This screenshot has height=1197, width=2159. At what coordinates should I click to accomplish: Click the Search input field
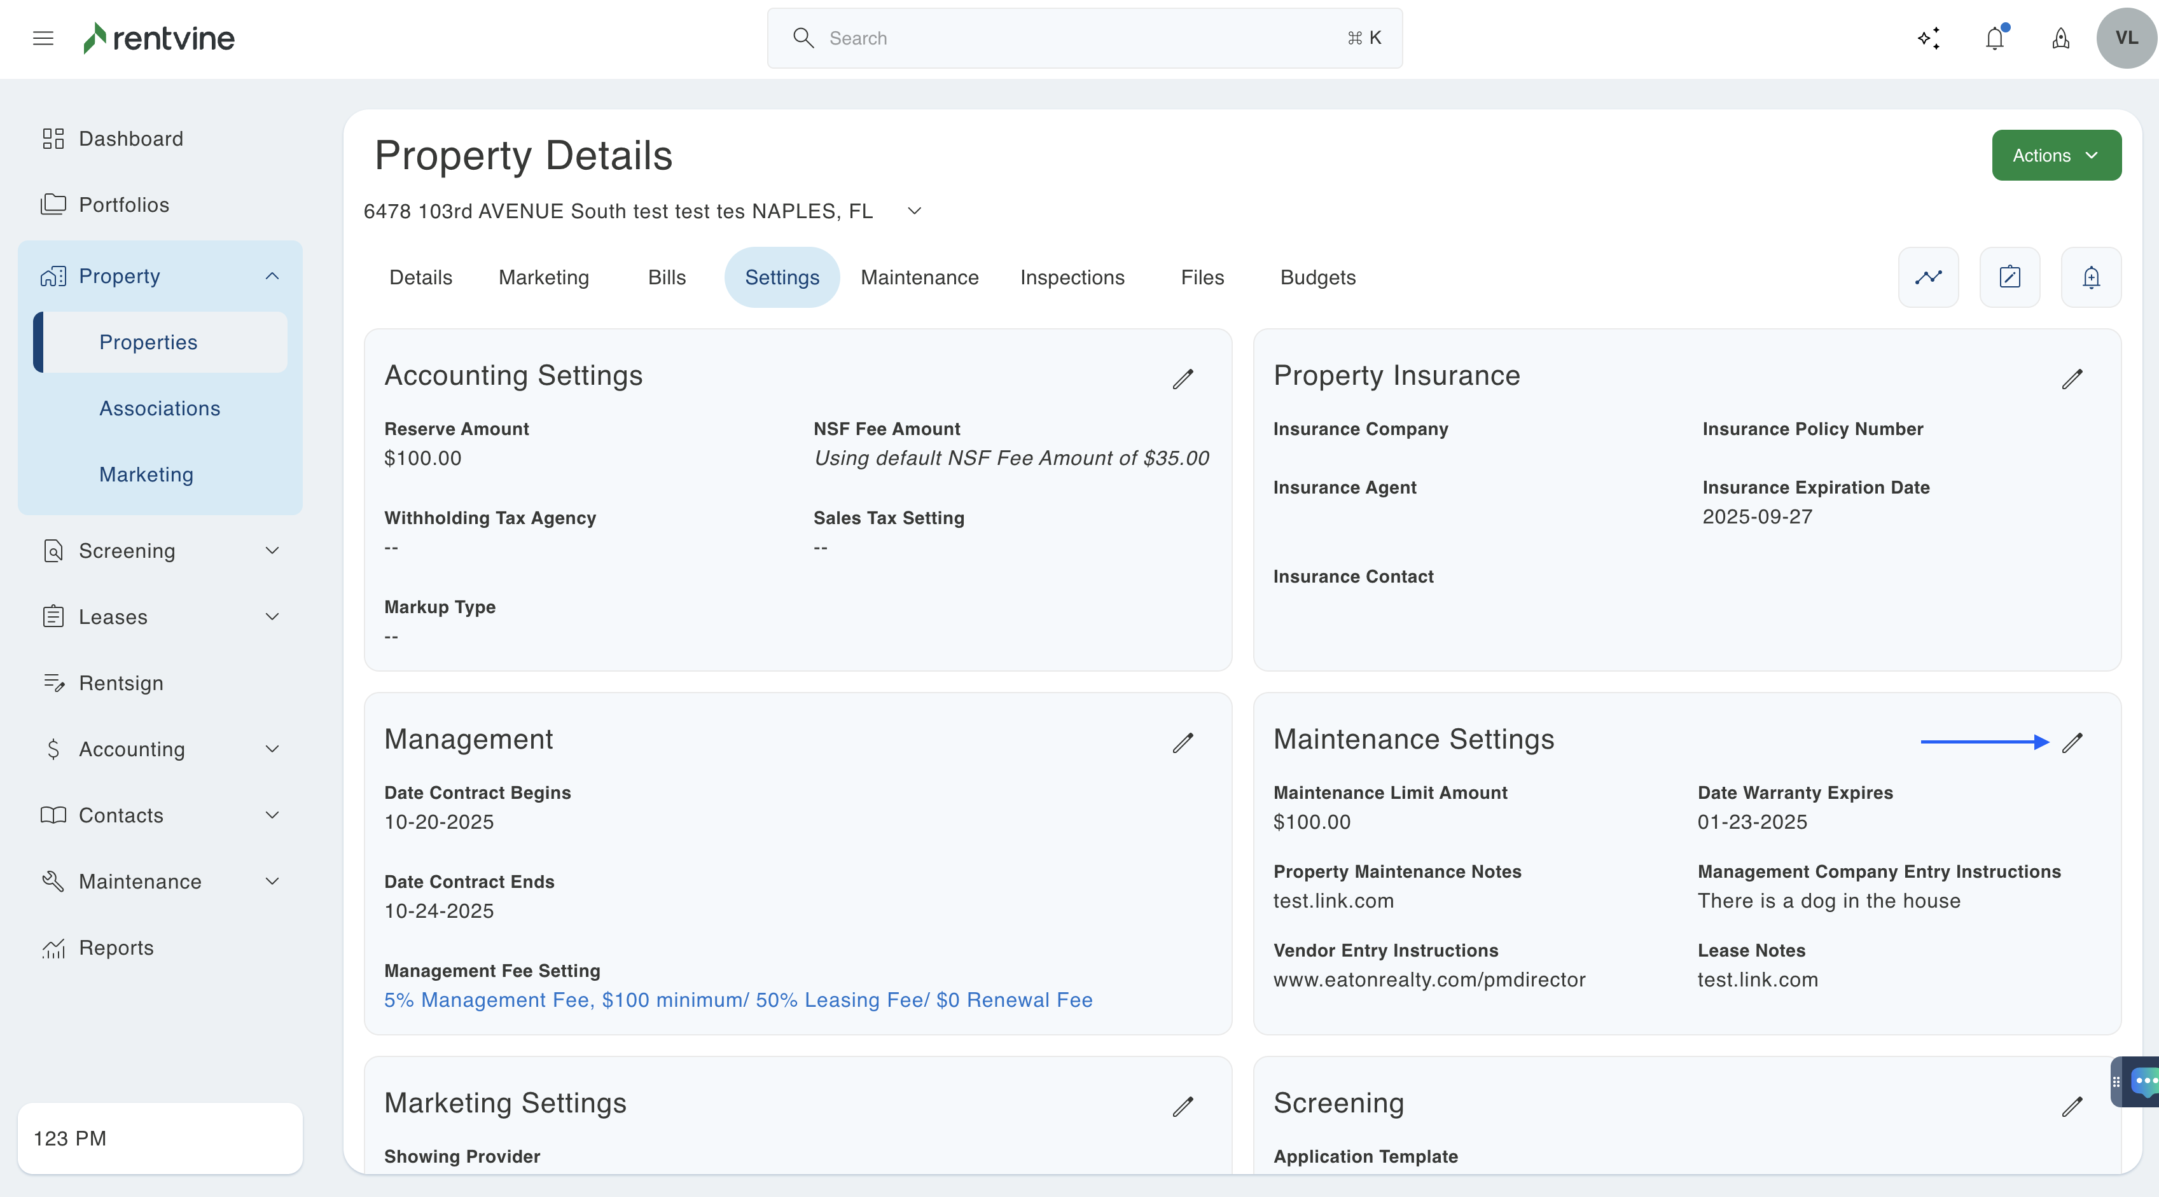(1081, 38)
